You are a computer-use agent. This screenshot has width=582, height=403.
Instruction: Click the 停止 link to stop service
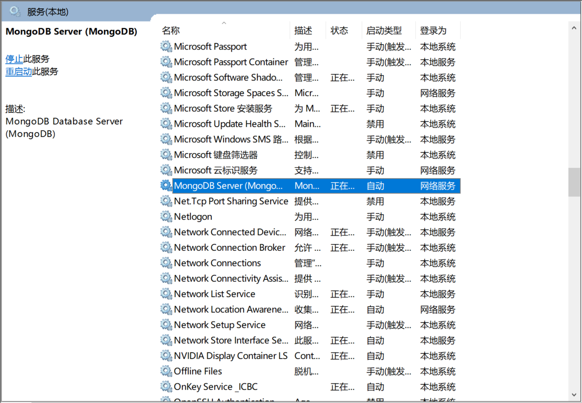point(14,59)
